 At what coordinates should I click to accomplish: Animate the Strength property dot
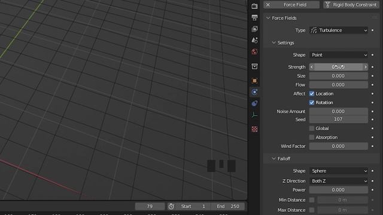tap(372, 67)
